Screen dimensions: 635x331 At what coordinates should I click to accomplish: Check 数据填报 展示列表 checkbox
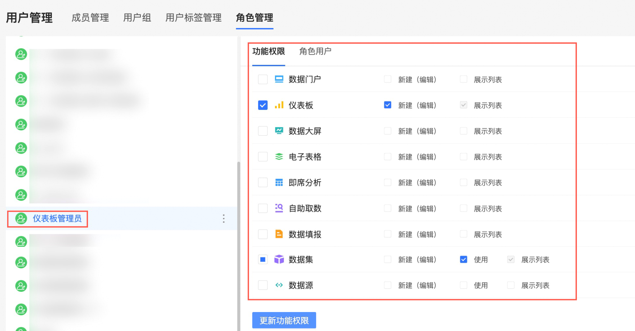click(463, 234)
